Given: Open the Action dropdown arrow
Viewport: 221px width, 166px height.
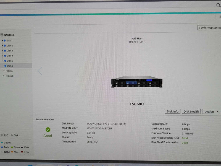Looking at the screenshot, I should pos(217,111).
